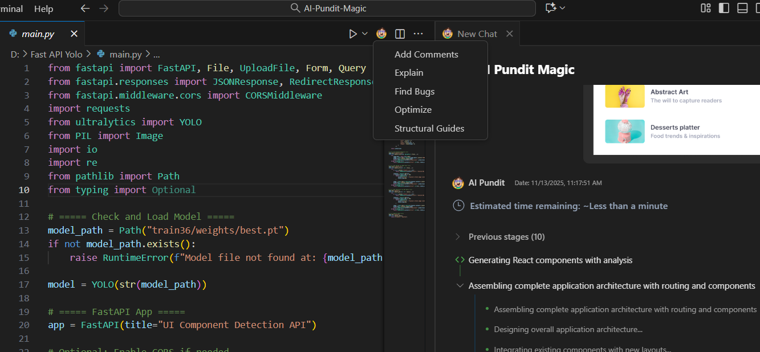This screenshot has width=760, height=352.
Task: Click the Run Python File play icon
Action: click(x=352, y=33)
